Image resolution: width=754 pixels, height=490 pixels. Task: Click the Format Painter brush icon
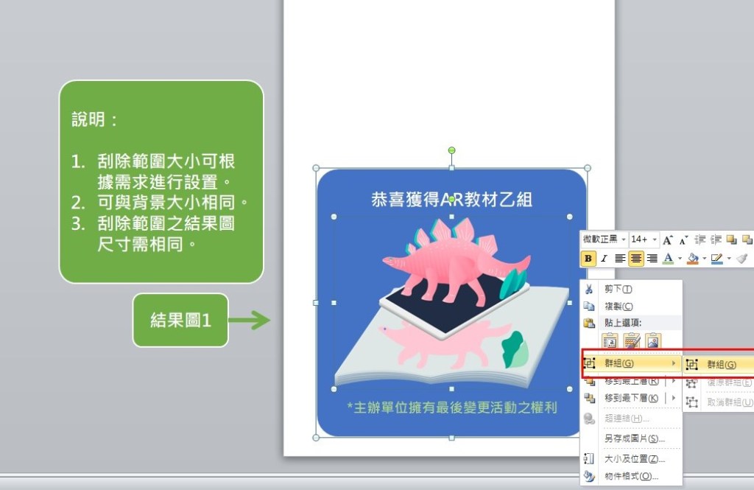tap(741, 259)
